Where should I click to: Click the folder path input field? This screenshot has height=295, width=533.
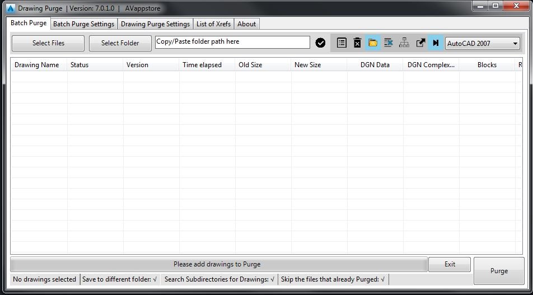pyautogui.click(x=232, y=42)
